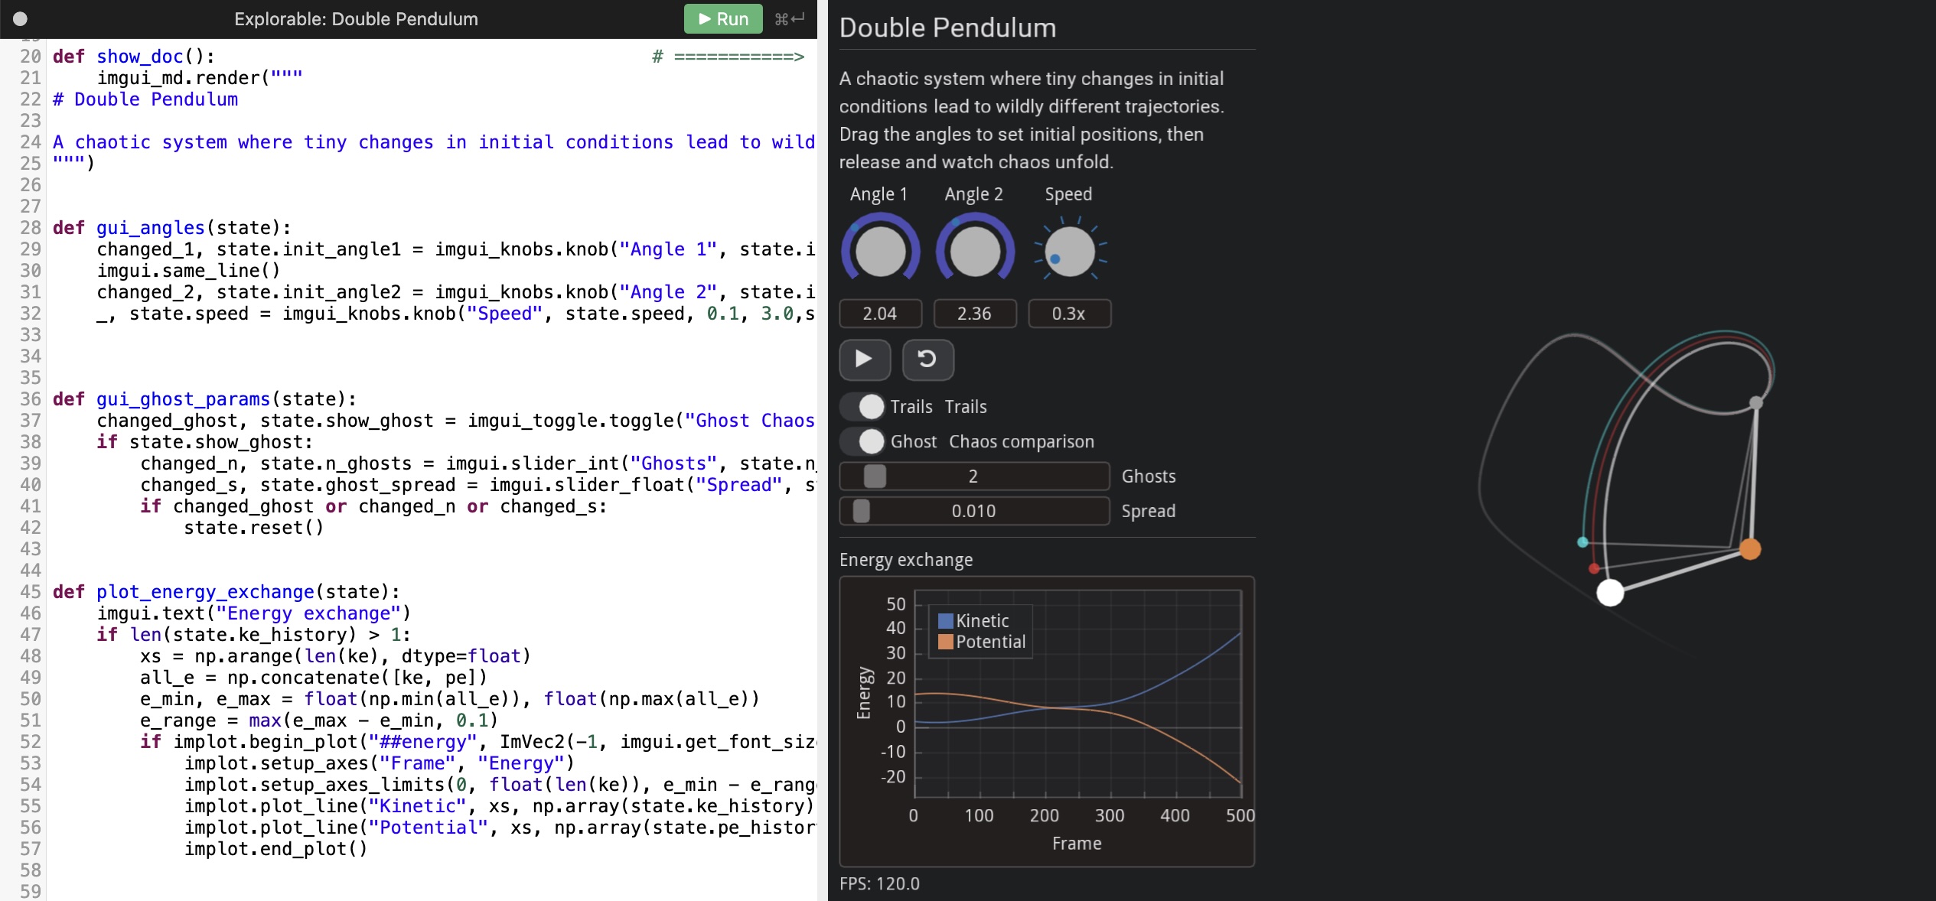Click the play icon to start the simulation
Image resolution: width=1936 pixels, height=901 pixels.
865,359
